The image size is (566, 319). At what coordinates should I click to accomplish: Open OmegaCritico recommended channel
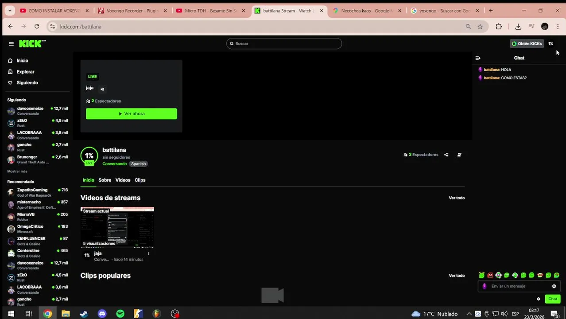38,229
